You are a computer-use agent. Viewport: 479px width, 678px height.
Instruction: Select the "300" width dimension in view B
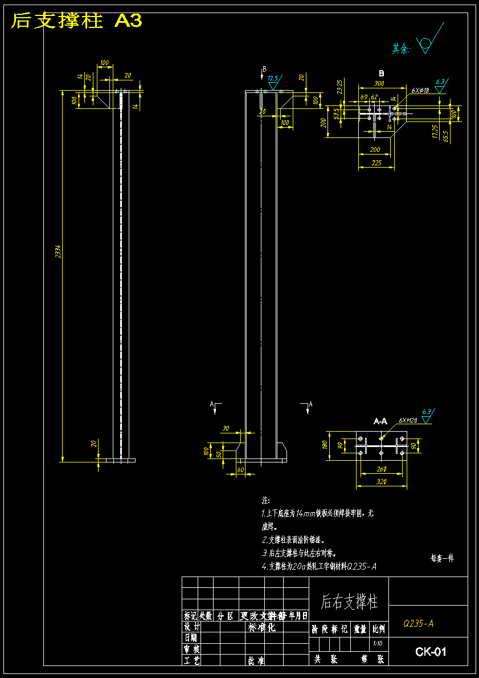(x=379, y=83)
